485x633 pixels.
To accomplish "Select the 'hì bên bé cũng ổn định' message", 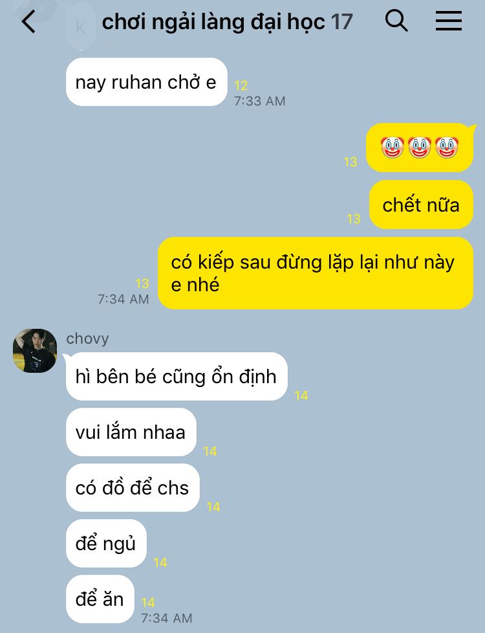I will pos(177,376).
